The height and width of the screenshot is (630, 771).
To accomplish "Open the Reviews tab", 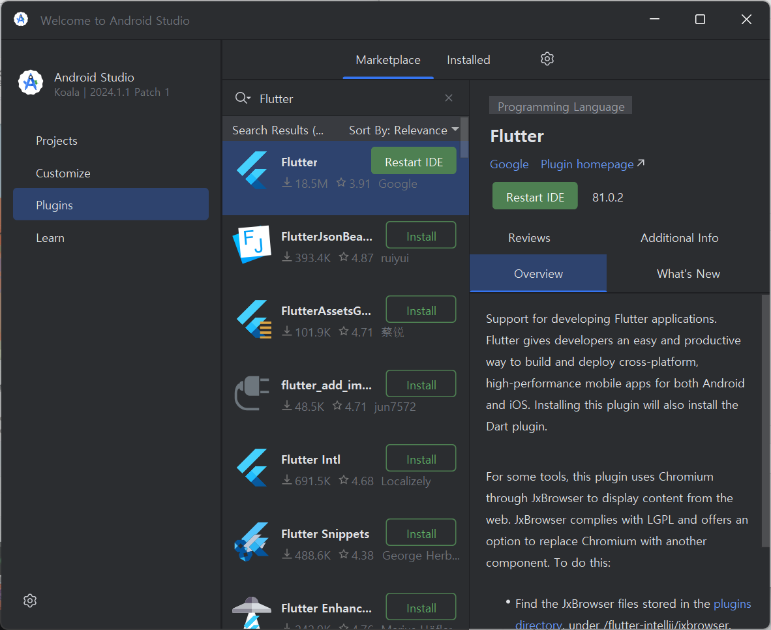I will click(x=528, y=238).
